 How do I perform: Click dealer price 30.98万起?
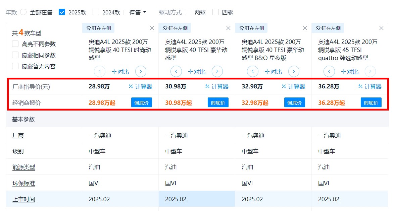click(x=179, y=103)
